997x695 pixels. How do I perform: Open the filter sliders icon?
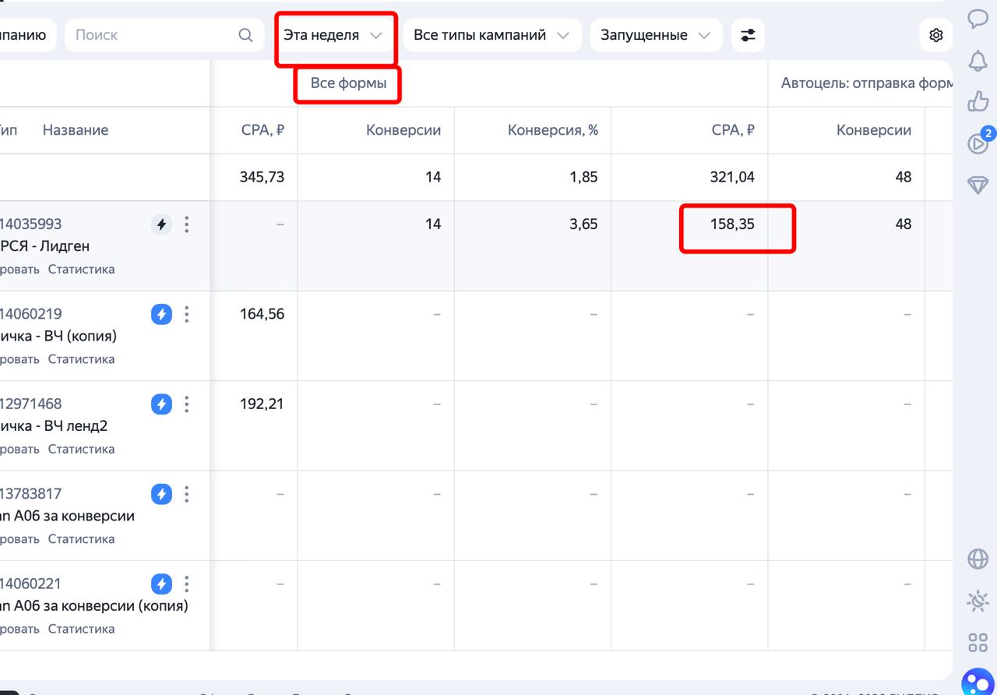pos(748,35)
